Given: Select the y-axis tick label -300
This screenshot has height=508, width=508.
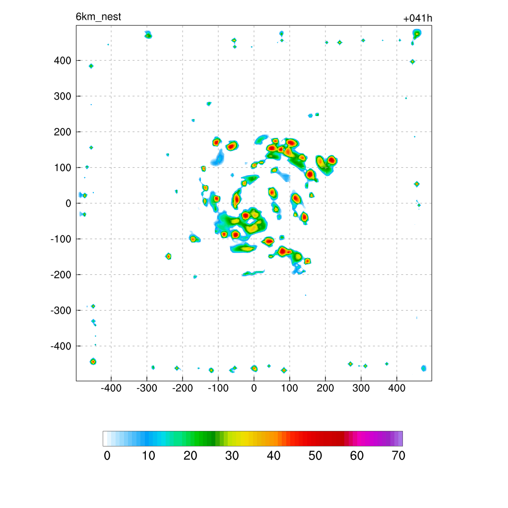Looking at the screenshot, I should click(61, 311).
